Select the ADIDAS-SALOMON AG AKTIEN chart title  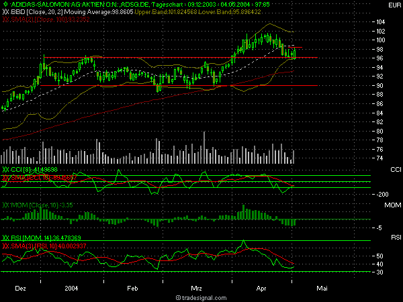(140, 5)
